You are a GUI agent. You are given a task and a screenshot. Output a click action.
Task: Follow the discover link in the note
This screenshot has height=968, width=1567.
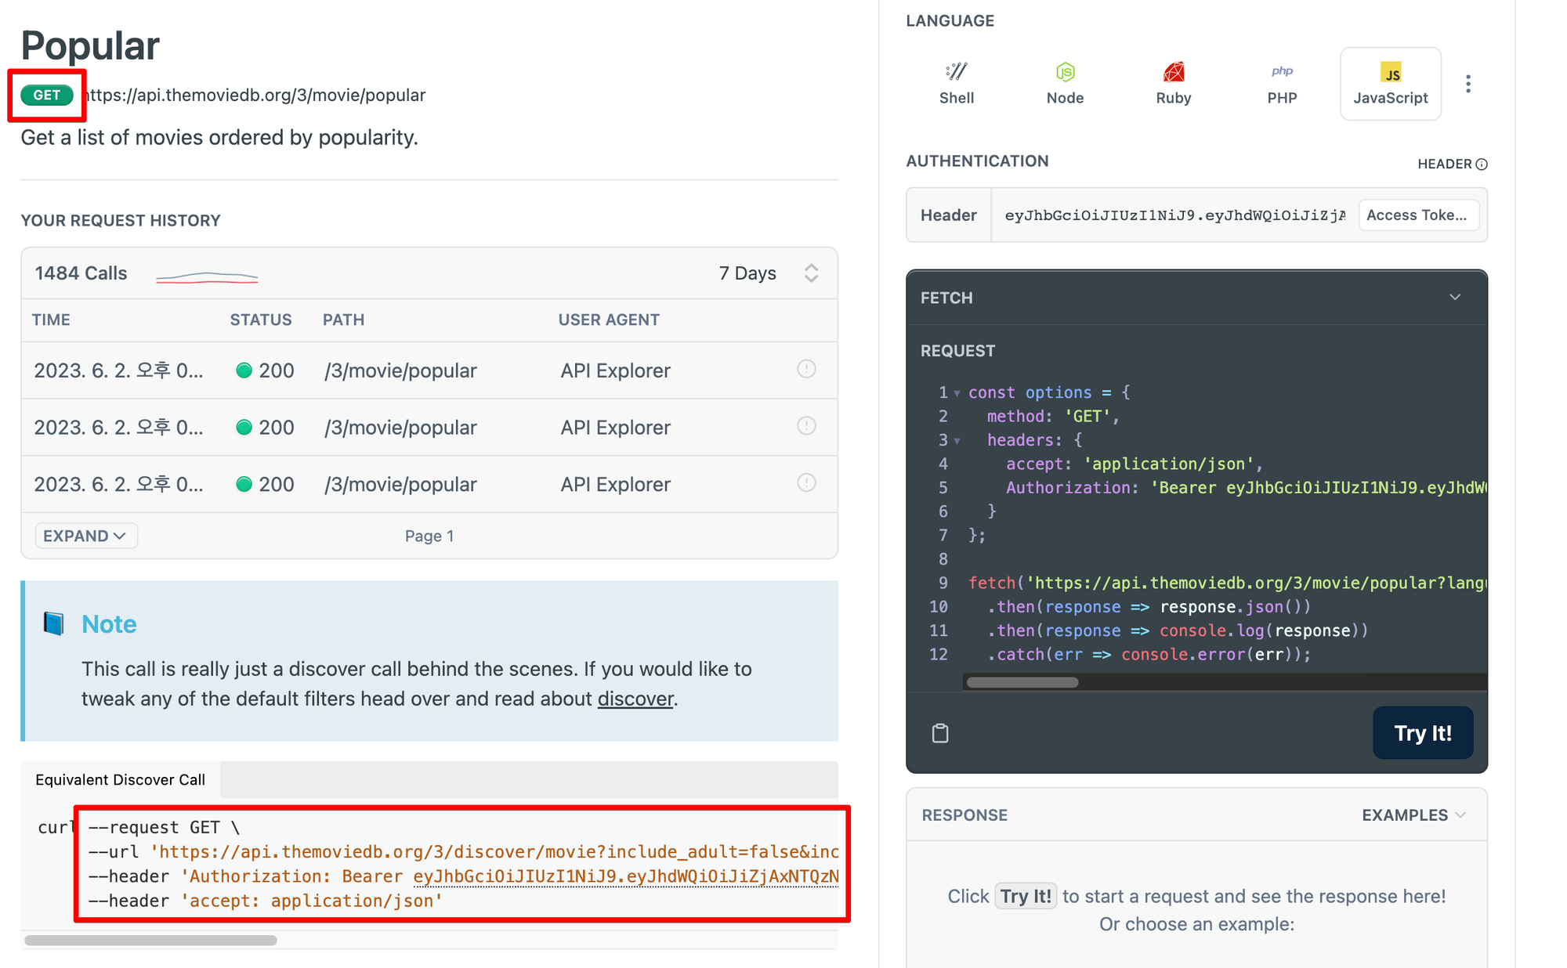tap(635, 699)
